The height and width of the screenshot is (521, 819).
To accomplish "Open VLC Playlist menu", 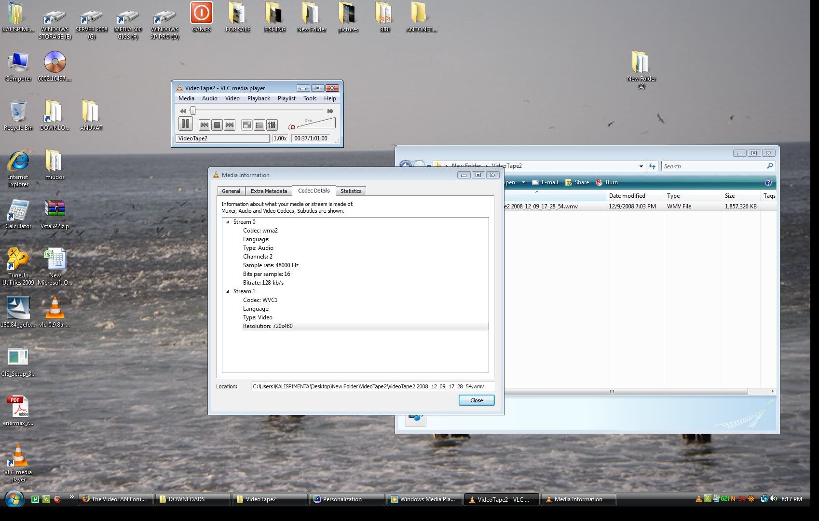I will (287, 98).
